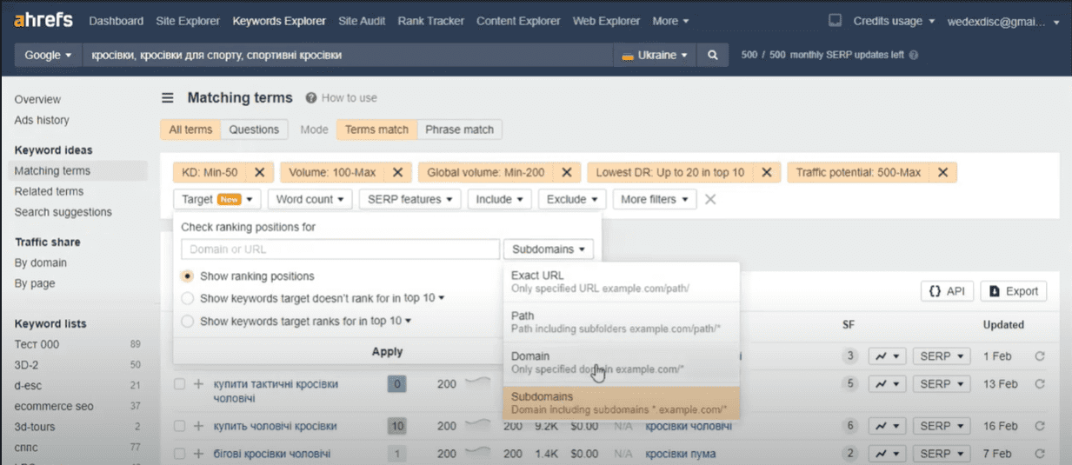1072x465 pixels.
Task: Open the Include filter dropdown
Action: coord(499,199)
